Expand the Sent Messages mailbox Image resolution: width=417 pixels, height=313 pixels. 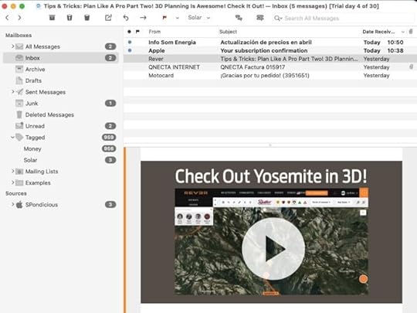[x=12, y=92]
